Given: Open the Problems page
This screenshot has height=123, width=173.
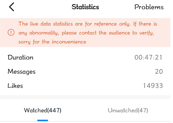Looking at the screenshot, I should 149,7.
